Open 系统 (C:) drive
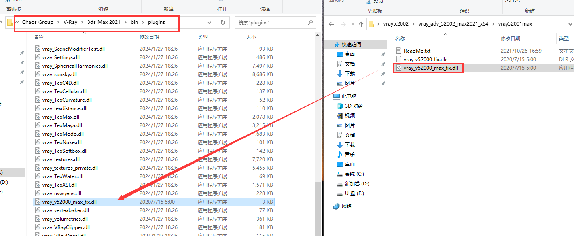Image resolution: width=574 pixels, height=236 pixels. point(354,174)
